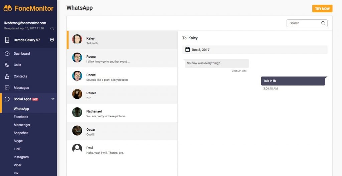Click the search magnifier icon
Screen dimensions: 342x176
tap(323, 23)
